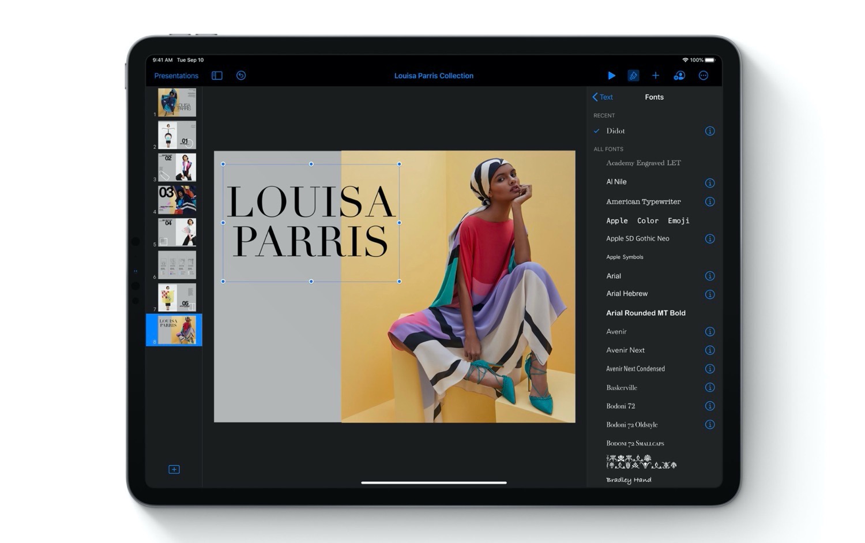Screen dimensions: 865x543
Task: Show info for Baskerville font
Action: 710,387
